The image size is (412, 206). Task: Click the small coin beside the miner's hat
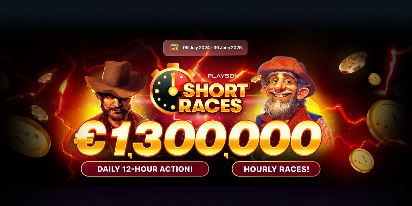pos(256,79)
